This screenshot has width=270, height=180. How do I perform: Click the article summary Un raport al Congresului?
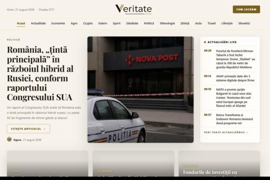(44, 113)
